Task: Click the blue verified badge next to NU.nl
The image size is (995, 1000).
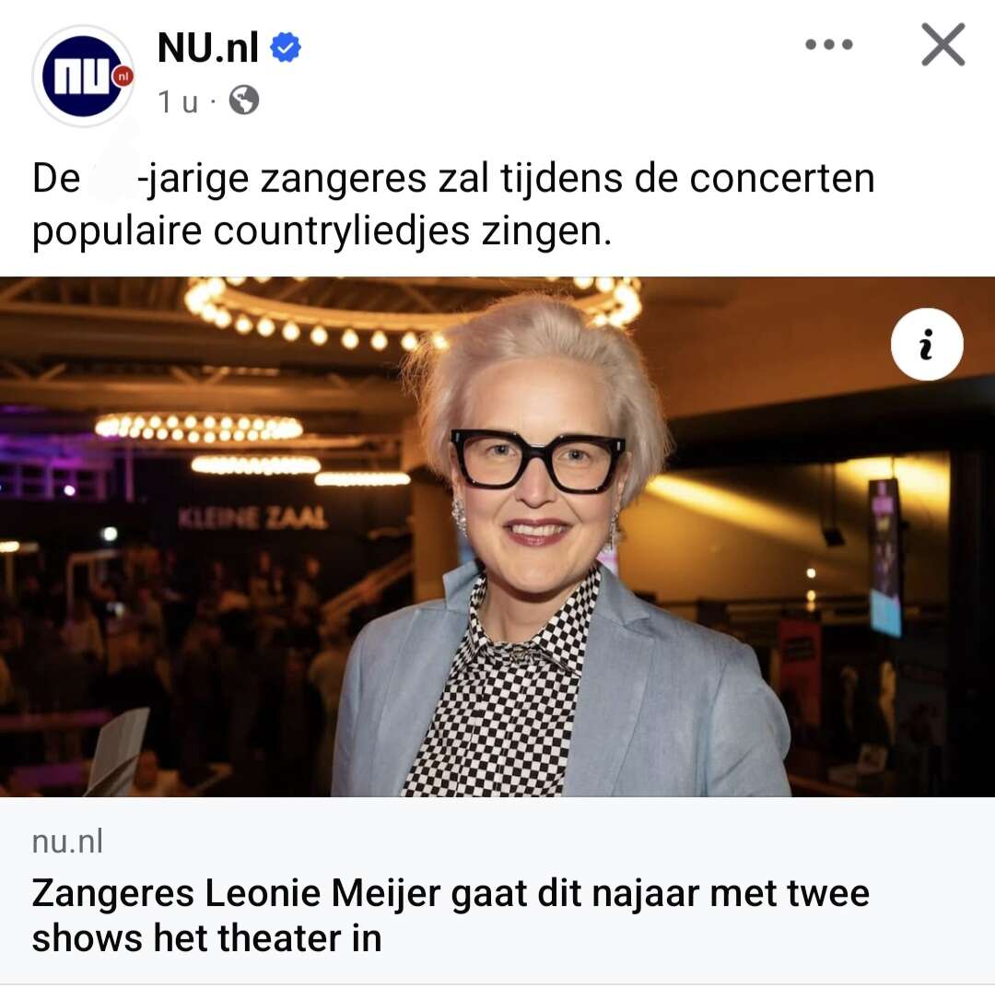Action: click(286, 47)
